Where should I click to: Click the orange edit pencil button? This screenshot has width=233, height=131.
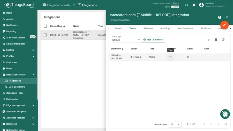(224, 25)
